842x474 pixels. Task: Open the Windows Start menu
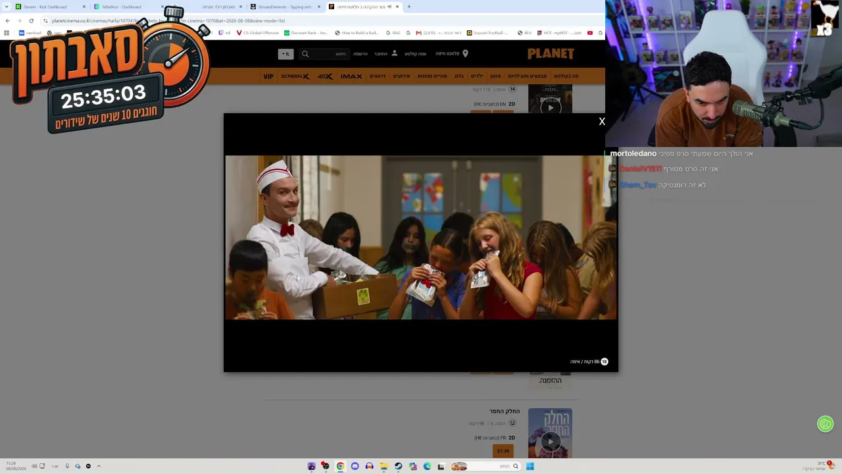tap(530, 466)
